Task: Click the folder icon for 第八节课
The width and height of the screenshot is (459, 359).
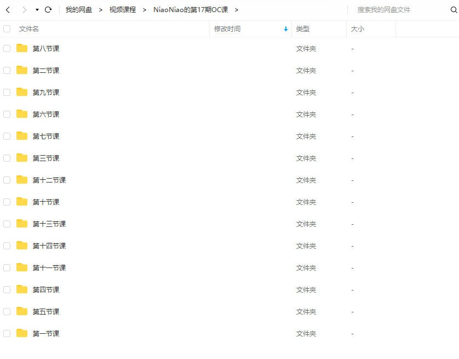Action: tap(22, 48)
